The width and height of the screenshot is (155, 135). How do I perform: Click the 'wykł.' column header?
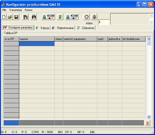(x=102, y=39)
